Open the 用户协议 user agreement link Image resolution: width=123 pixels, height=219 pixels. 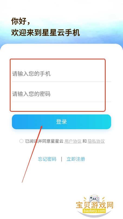pyautogui.click(x=73, y=141)
